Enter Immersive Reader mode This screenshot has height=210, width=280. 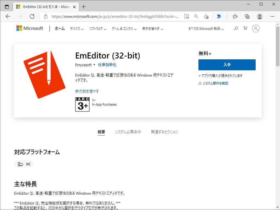(x=186, y=16)
